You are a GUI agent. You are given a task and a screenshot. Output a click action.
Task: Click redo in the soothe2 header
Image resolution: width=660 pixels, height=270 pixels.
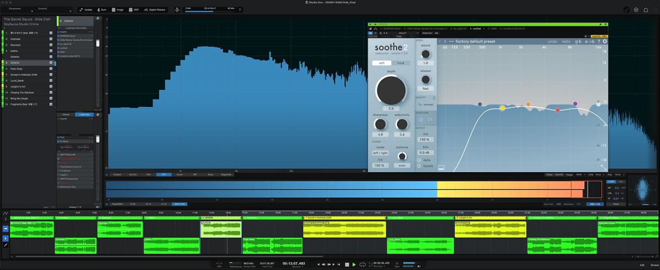pyautogui.click(x=565, y=41)
